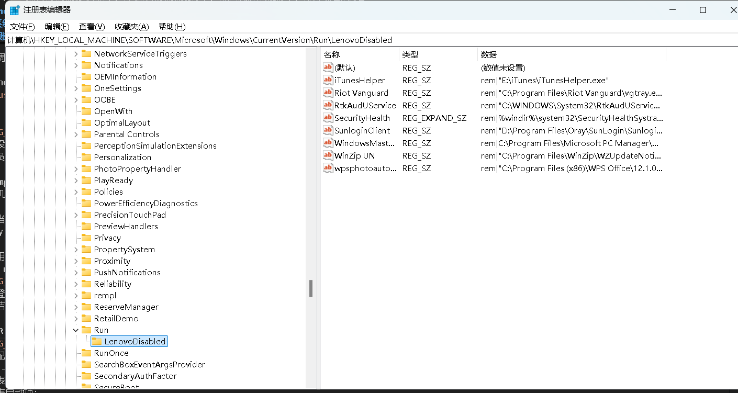Expand the PushNotifications key arrow

pyautogui.click(x=76, y=272)
